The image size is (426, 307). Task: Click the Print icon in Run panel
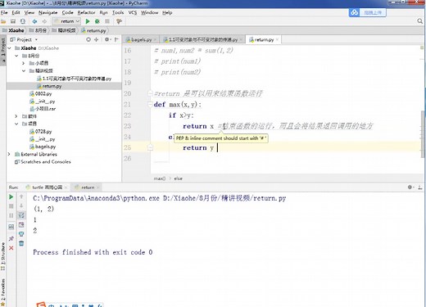click(21, 234)
